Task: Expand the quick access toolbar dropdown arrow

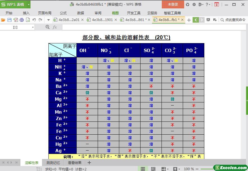Action: (x=48, y=20)
